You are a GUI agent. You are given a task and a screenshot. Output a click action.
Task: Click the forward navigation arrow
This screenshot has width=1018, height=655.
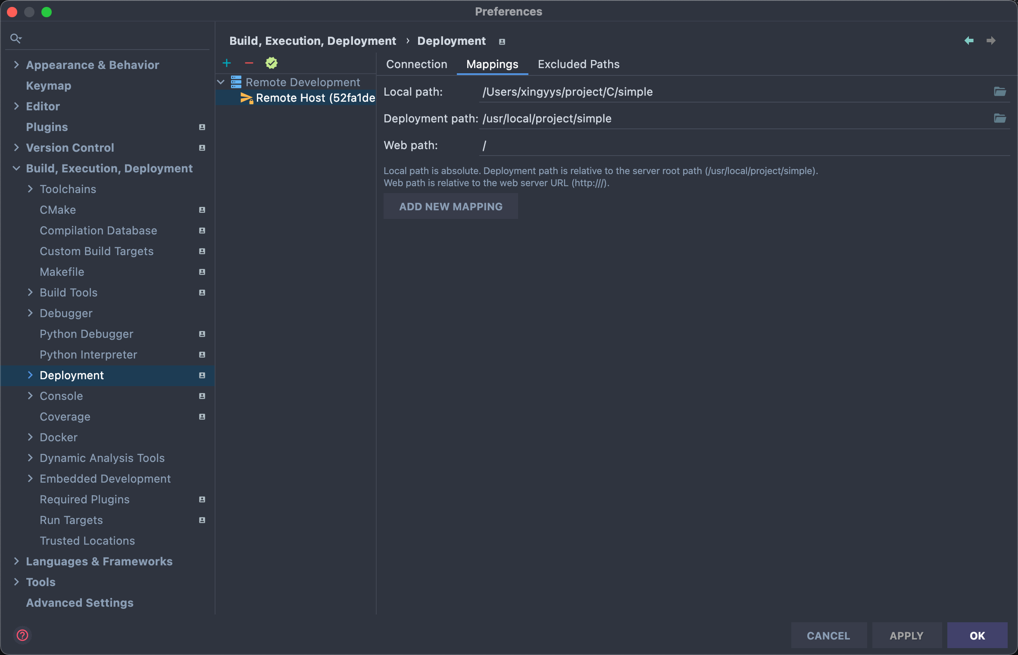(x=991, y=41)
